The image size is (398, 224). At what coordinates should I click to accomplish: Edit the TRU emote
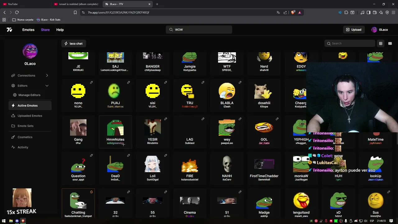[203, 82]
